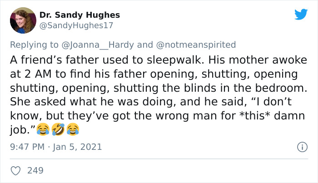Image resolution: width=318 pixels, height=183 pixels.
Task: Click the Jan 5, 2021 date
Action: (77, 147)
